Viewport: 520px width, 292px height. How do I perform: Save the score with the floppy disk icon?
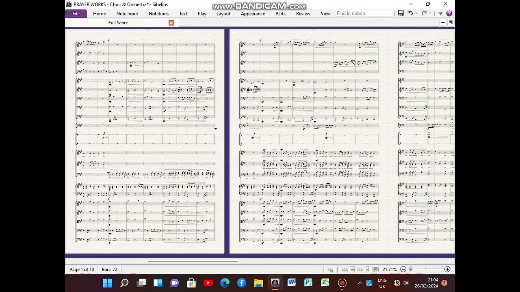[x=401, y=13]
